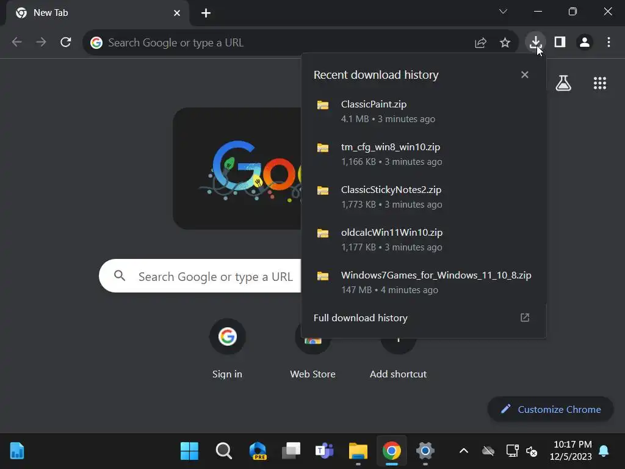Go forward with the arrow button
Image resolution: width=625 pixels, height=469 pixels.
click(41, 42)
